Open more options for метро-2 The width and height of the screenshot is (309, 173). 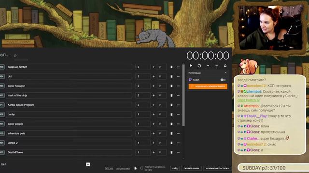(x=178, y=143)
